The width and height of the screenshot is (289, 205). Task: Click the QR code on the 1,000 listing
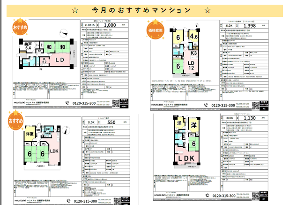(x=116, y=103)
